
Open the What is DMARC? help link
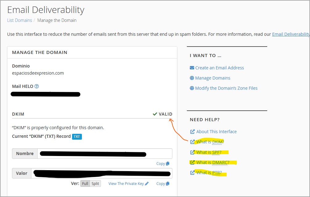click(x=213, y=162)
